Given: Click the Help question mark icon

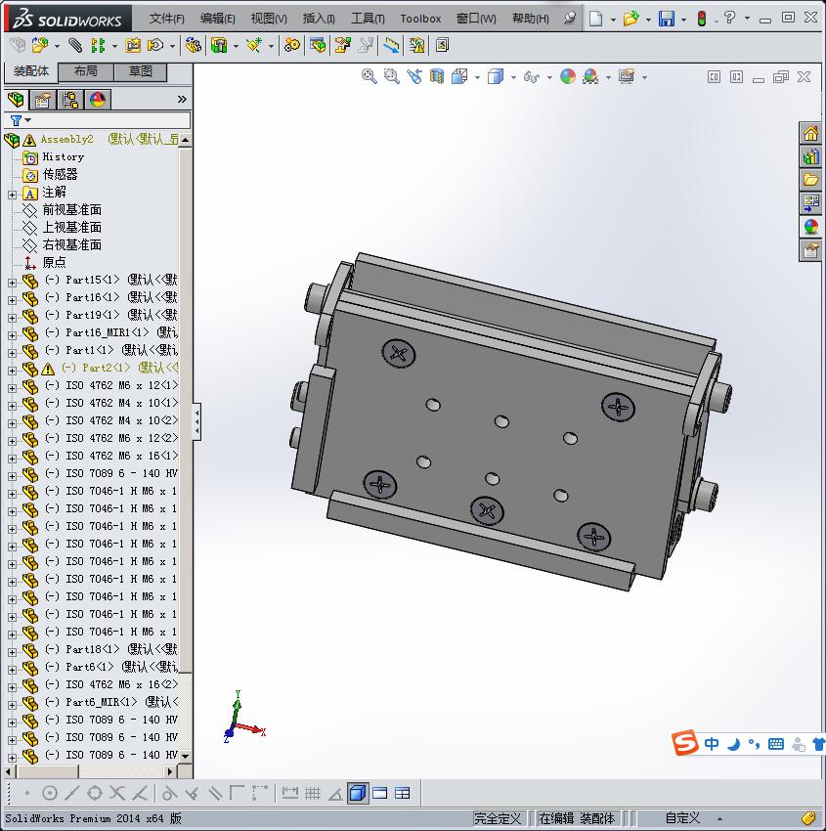Looking at the screenshot, I should click(729, 18).
